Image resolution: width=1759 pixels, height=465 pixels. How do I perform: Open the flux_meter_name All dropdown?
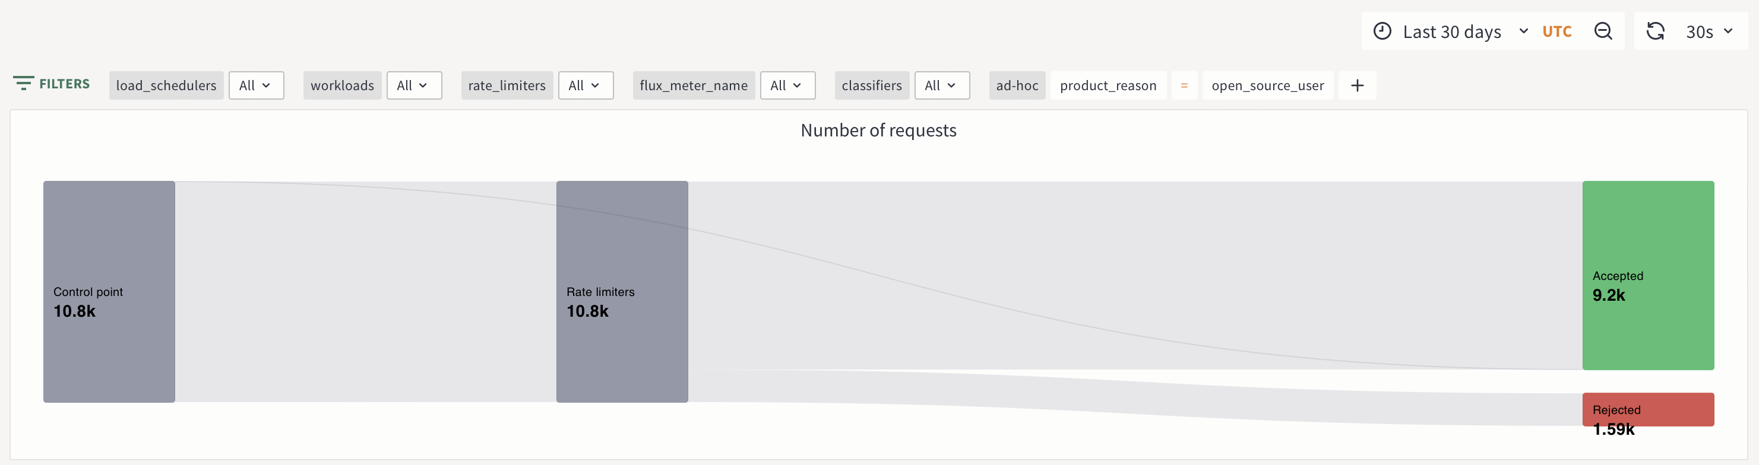click(x=787, y=85)
